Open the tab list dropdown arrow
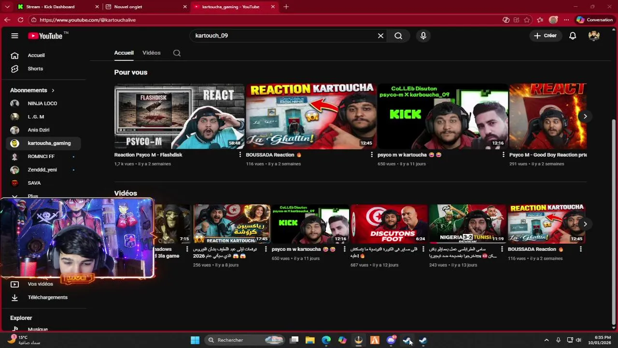Screen dimensions: 618x348 [7, 7]
